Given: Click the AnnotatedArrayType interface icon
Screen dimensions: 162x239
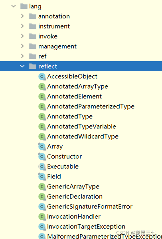Looking at the screenshot, I should [x=42, y=86].
